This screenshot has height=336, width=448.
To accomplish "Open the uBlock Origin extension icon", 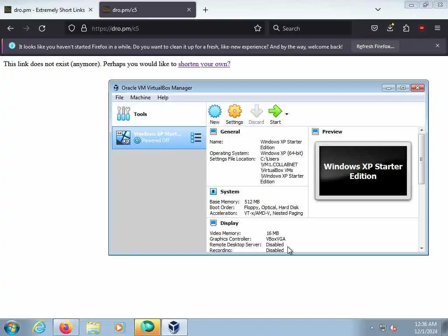I will coord(422,28).
